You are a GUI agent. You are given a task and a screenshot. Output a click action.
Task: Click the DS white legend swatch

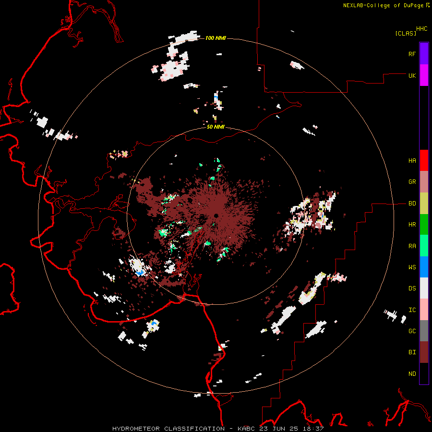point(424,288)
